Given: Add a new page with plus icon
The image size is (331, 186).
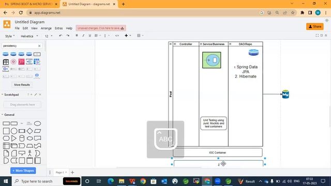Looking at the screenshot, I should [72, 173].
